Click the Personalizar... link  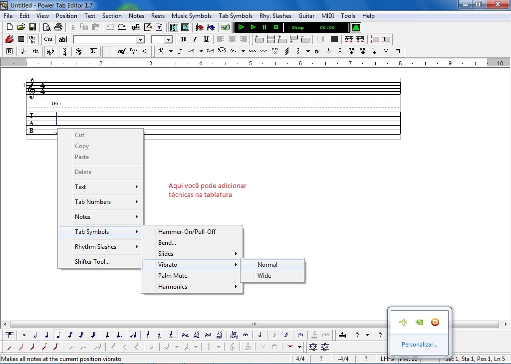pos(420,344)
